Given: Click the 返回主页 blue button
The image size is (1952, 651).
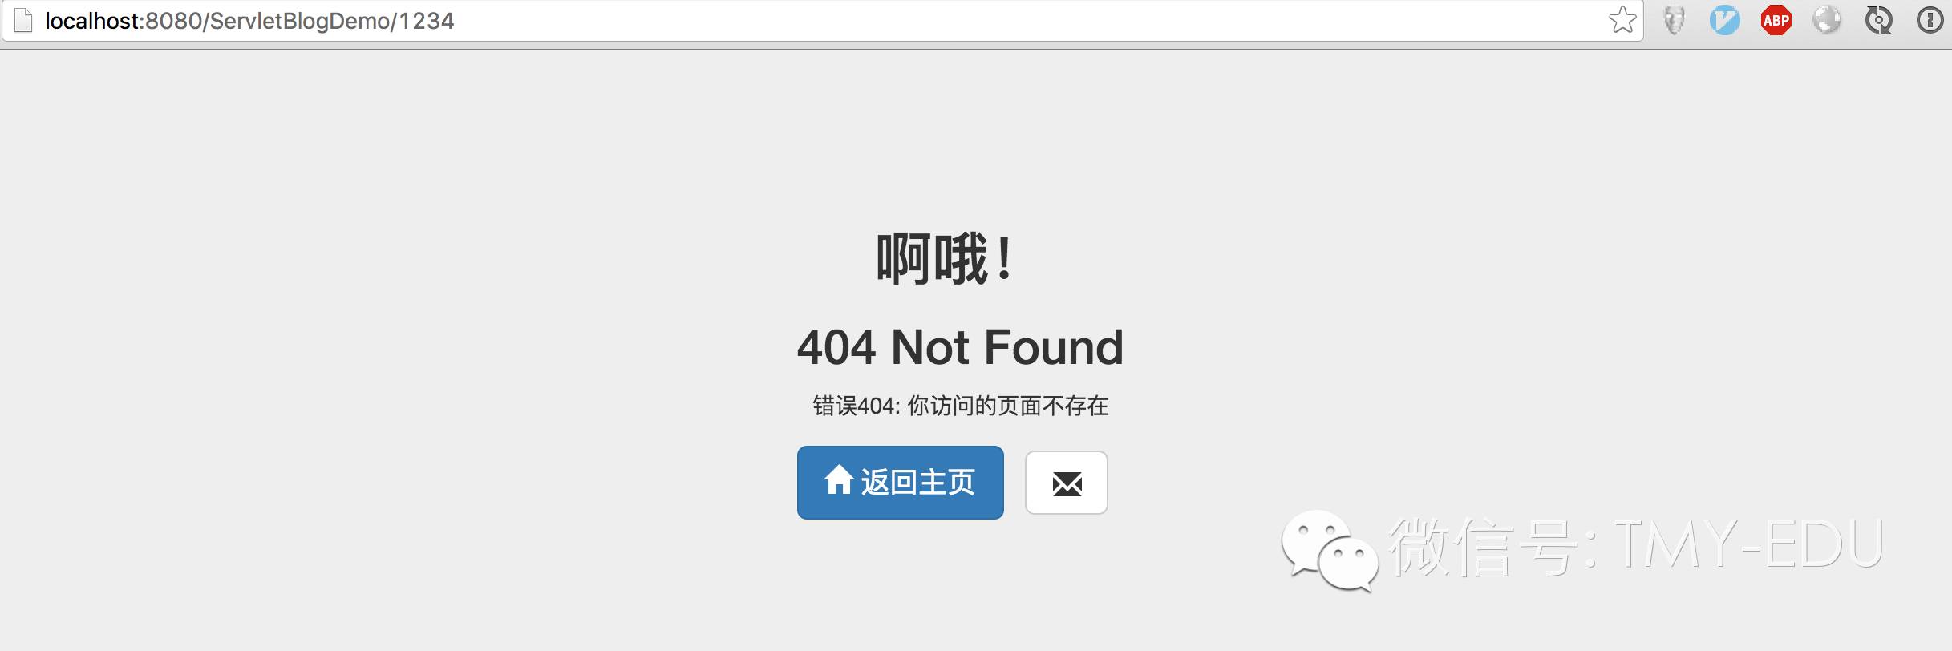Looking at the screenshot, I should tap(900, 483).
